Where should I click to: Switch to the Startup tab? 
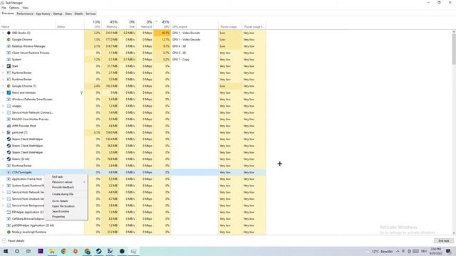pyautogui.click(x=58, y=14)
